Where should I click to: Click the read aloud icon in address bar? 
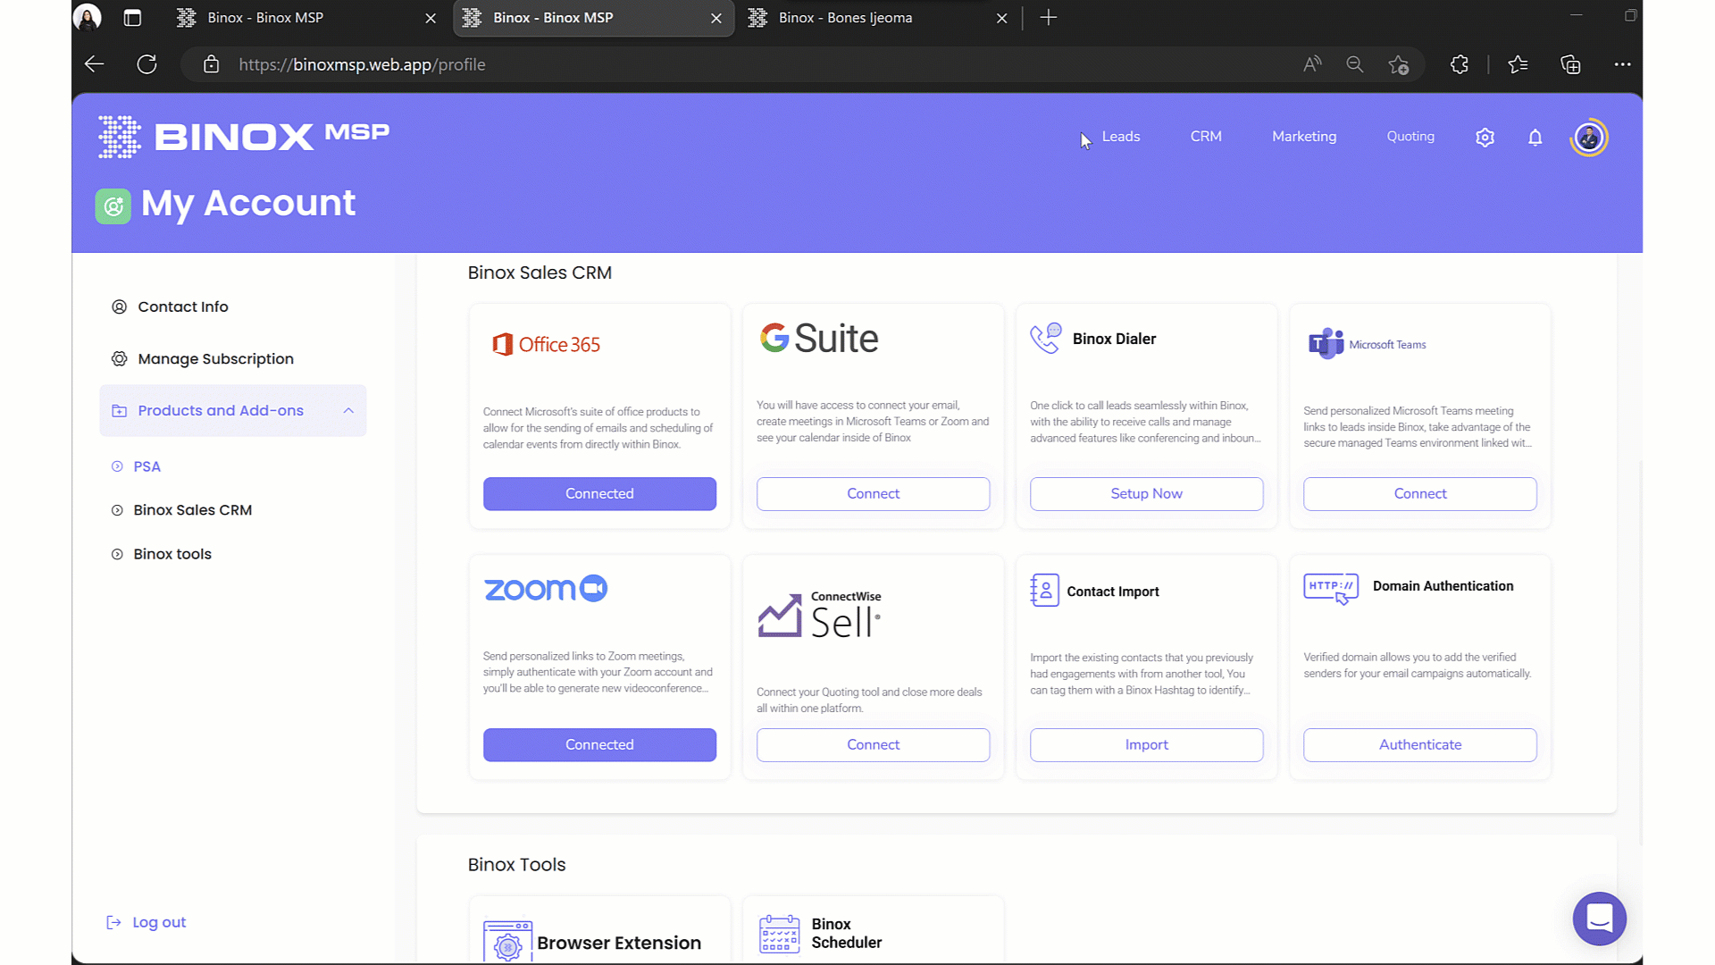click(1312, 64)
